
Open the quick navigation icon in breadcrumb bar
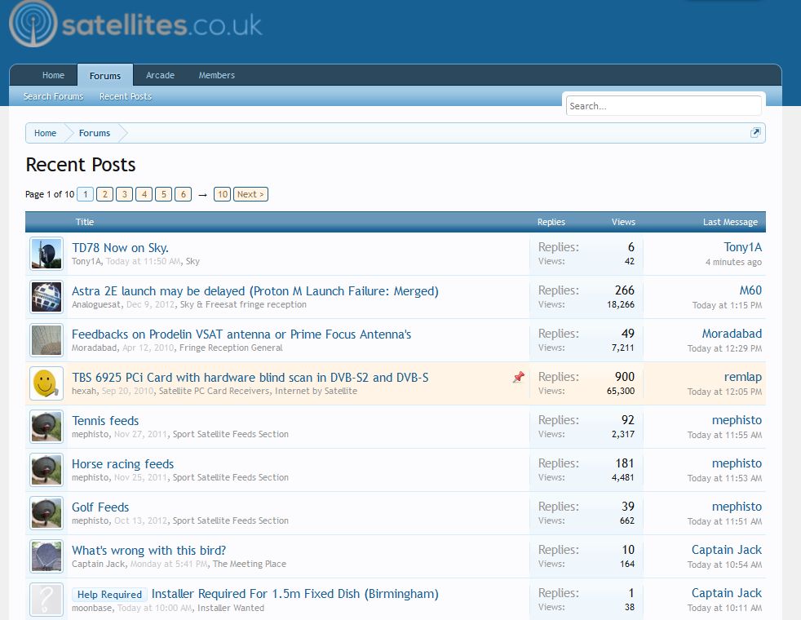point(755,133)
